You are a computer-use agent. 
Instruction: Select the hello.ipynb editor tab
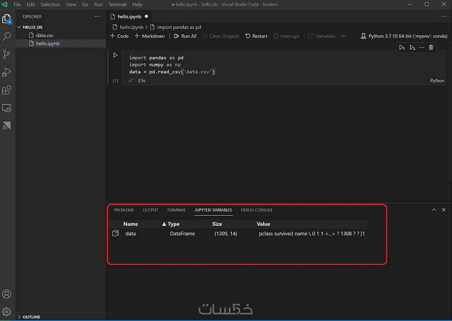129,16
